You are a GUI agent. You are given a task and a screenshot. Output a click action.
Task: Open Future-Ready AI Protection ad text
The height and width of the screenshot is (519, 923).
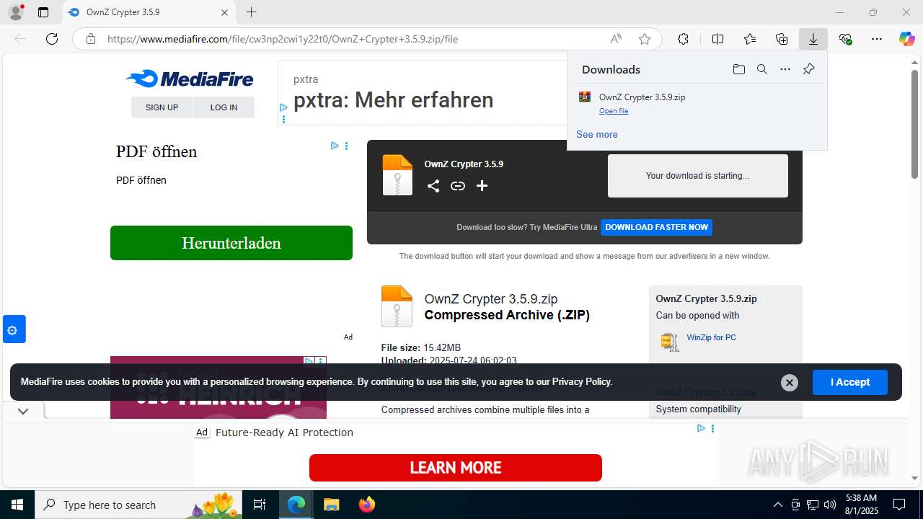click(x=284, y=432)
